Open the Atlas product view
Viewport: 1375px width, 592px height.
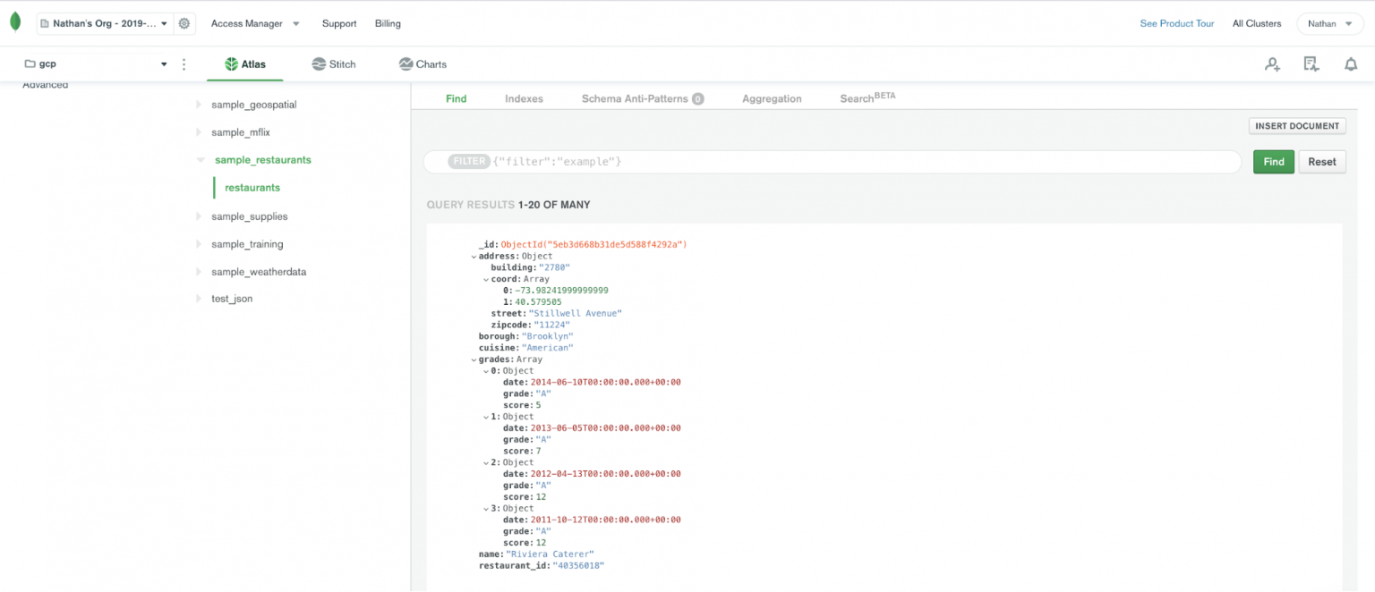coord(244,63)
